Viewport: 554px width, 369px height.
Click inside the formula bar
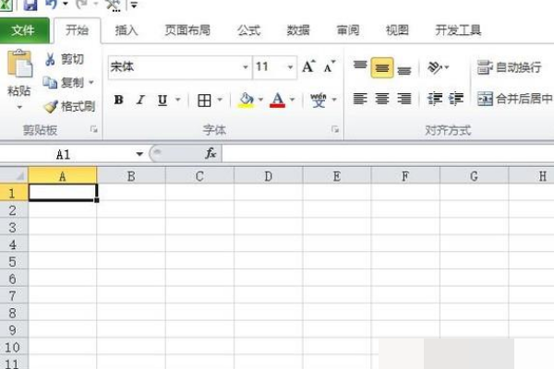(x=388, y=154)
